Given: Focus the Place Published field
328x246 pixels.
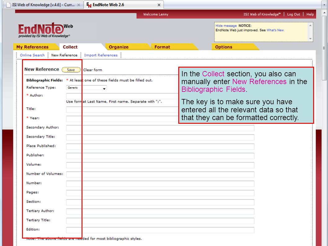Looking at the screenshot, I should point(160,146).
